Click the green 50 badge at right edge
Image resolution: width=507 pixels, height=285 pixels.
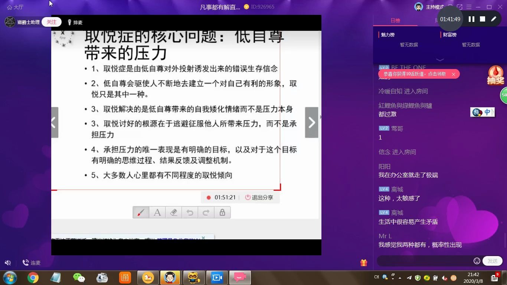coord(504,95)
